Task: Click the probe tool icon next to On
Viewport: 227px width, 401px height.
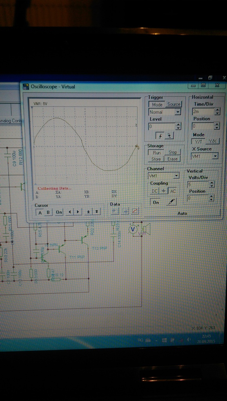Action: [171, 202]
